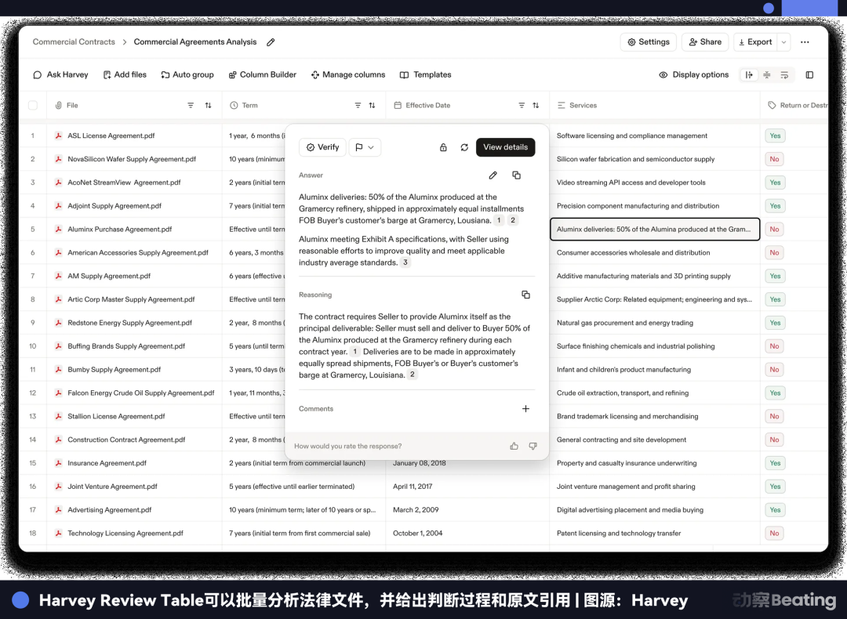Copy the Reasoning text

525,295
